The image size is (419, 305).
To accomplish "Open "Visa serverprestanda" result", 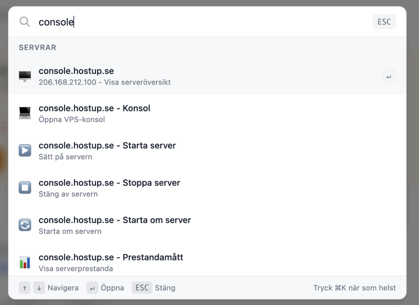I will [x=76, y=269].
